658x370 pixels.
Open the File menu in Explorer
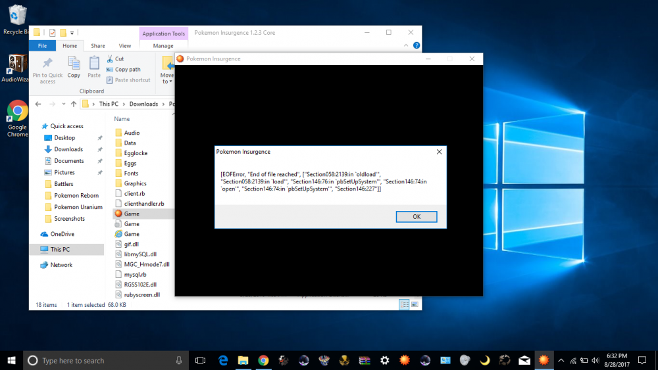pos(42,46)
